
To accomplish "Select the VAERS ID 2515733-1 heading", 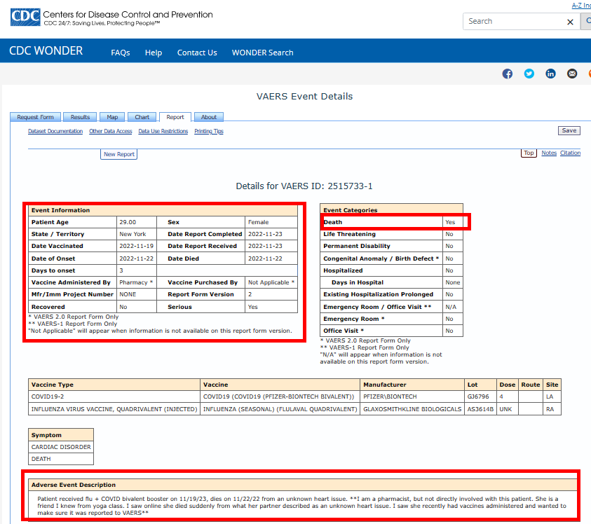I will (x=304, y=186).
